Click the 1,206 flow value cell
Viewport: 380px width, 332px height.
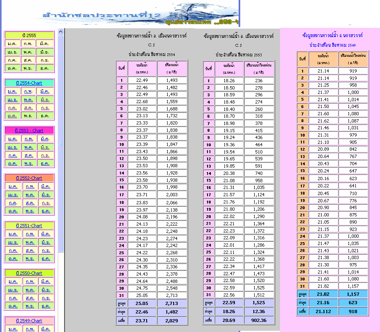[259, 209]
